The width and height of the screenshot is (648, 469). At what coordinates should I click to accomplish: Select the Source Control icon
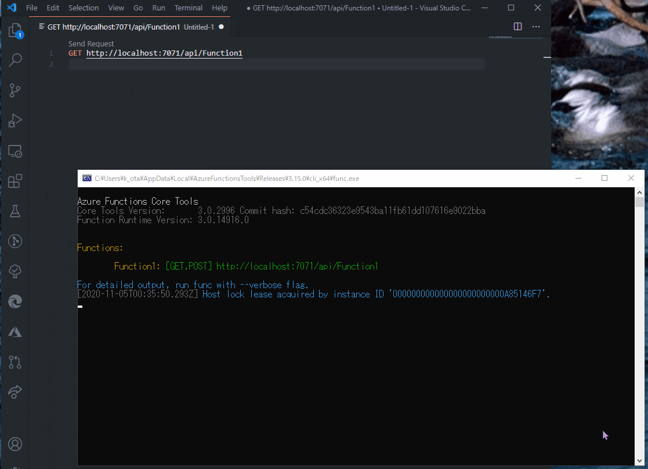[15, 90]
